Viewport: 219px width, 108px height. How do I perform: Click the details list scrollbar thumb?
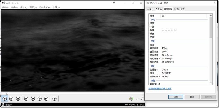point(211,27)
